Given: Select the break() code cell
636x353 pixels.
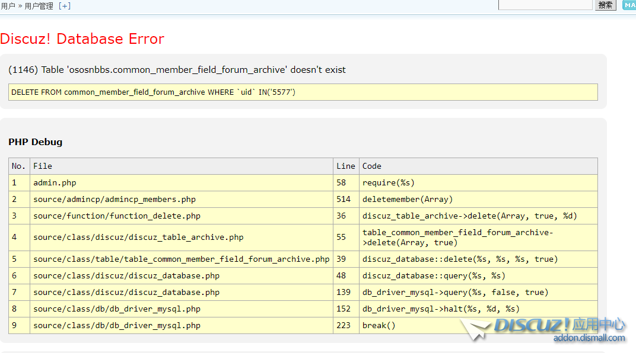Looking at the screenshot, I should coord(478,326).
